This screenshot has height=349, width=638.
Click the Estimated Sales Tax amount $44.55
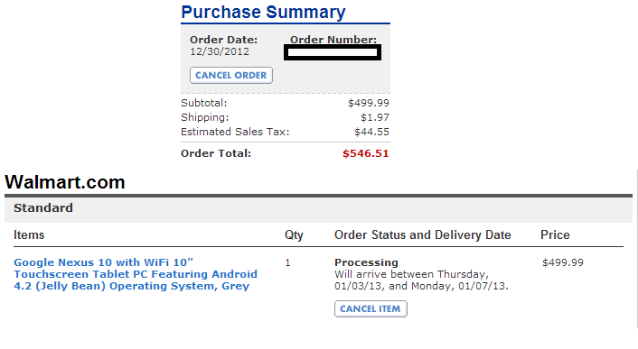point(371,132)
